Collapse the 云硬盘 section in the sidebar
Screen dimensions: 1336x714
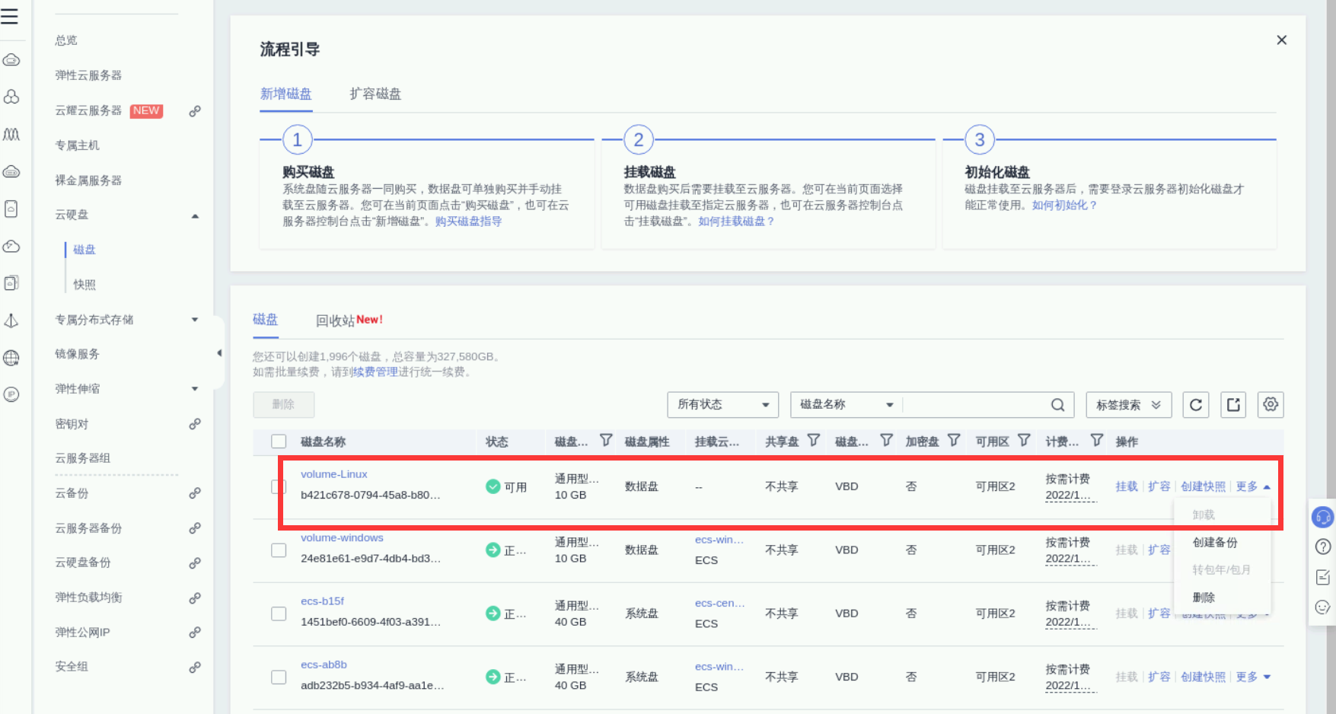click(195, 215)
